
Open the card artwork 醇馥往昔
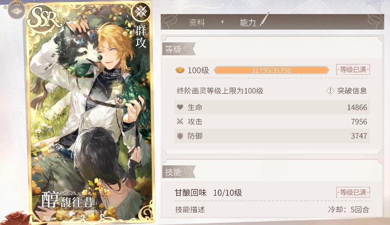[x=91, y=112]
